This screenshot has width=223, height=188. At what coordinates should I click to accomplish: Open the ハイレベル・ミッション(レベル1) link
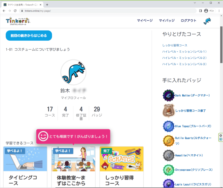(x=184, y=52)
